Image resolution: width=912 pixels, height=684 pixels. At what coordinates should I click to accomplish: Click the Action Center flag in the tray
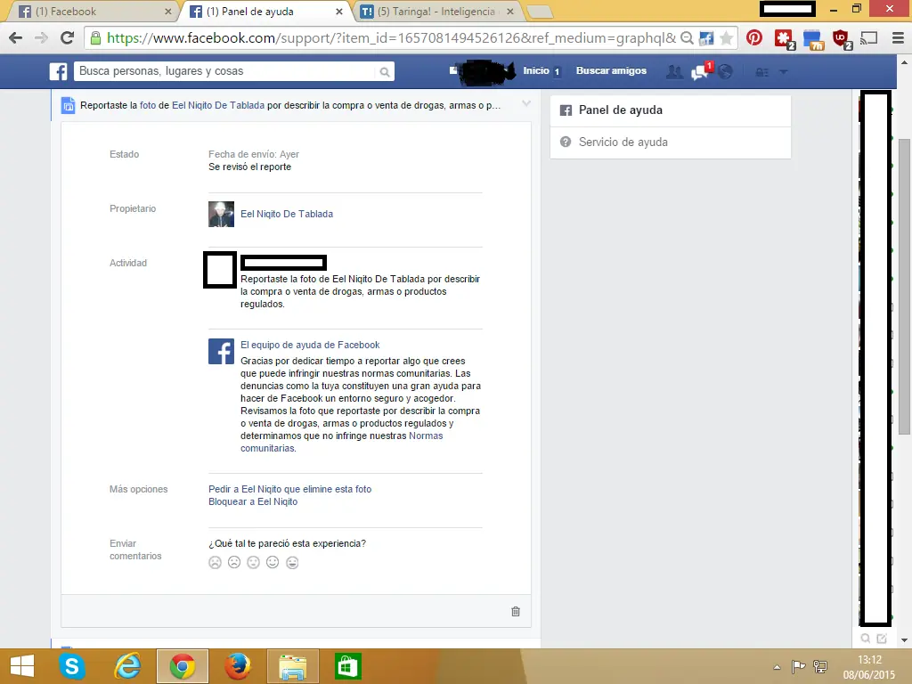coord(799,666)
